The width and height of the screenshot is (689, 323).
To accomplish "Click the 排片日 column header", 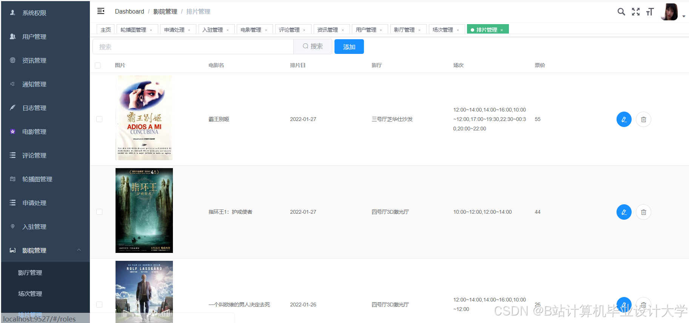I will click(298, 65).
